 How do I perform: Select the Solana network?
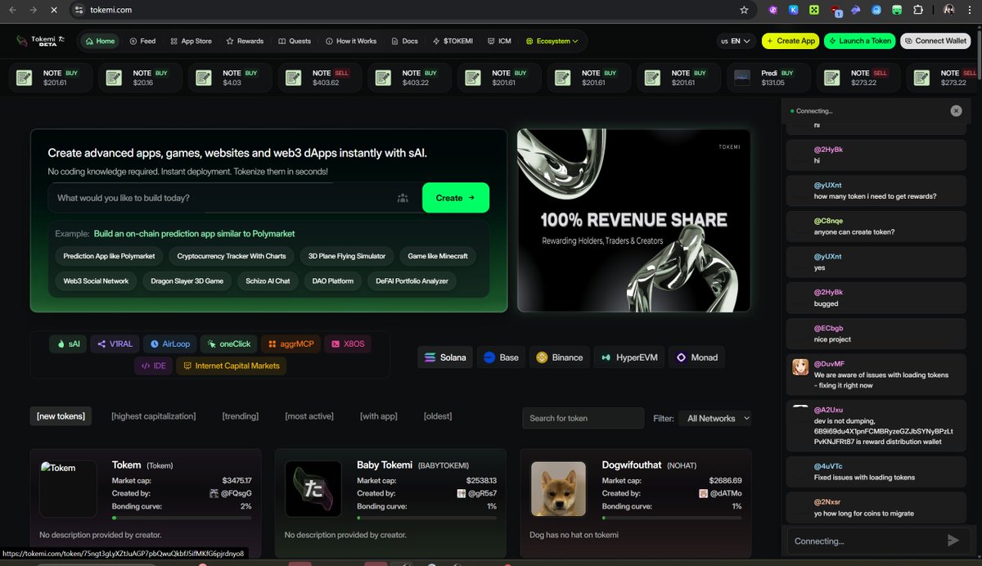(x=445, y=357)
